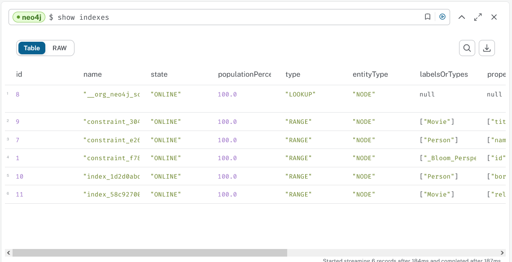This screenshot has width=512, height=262.
Task: Collapse the result frame with chevron up
Action: (461, 17)
